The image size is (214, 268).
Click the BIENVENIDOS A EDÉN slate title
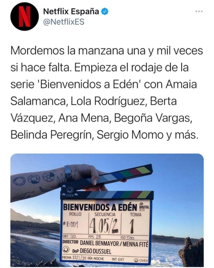[x=100, y=207]
